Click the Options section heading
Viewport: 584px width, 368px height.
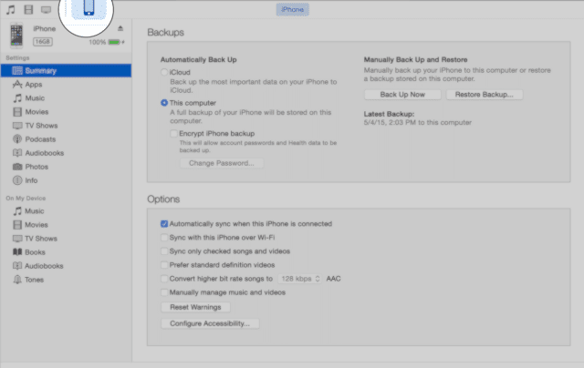coord(163,199)
